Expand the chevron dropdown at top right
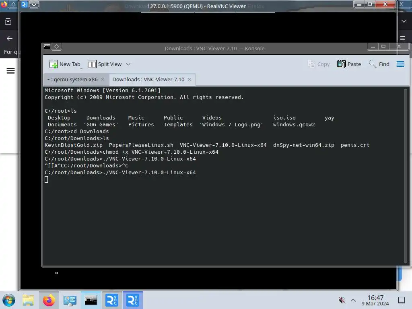This screenshot has height=309, width=412. pos(404,21)
